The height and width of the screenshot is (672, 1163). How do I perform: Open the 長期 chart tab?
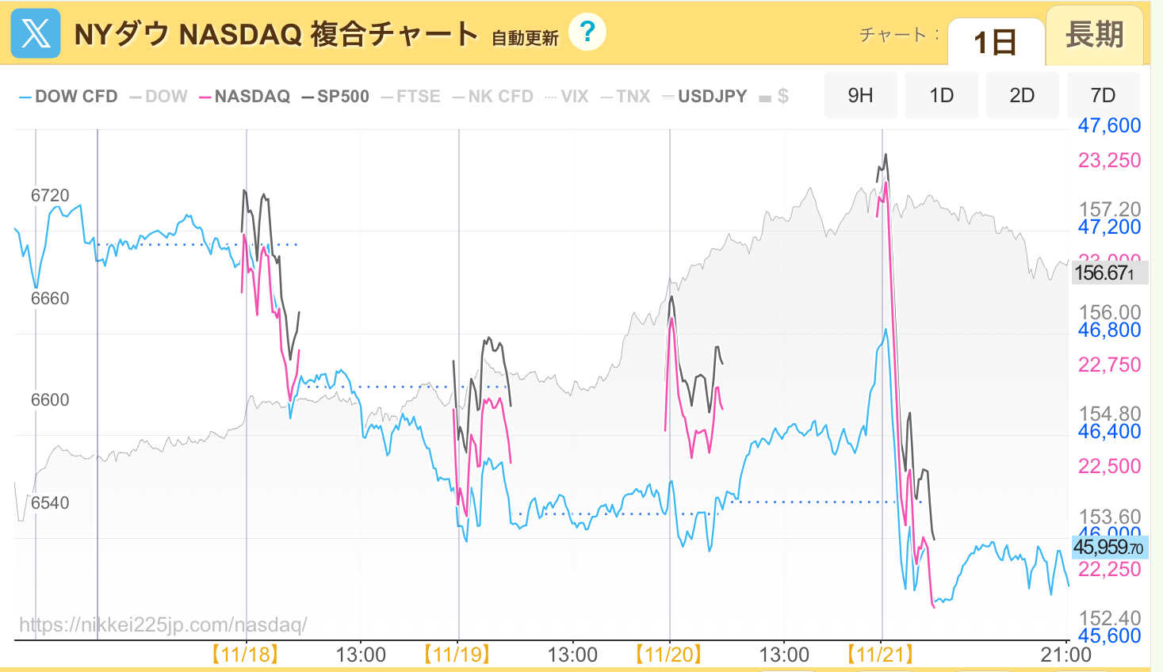(x=1094, y=36)
